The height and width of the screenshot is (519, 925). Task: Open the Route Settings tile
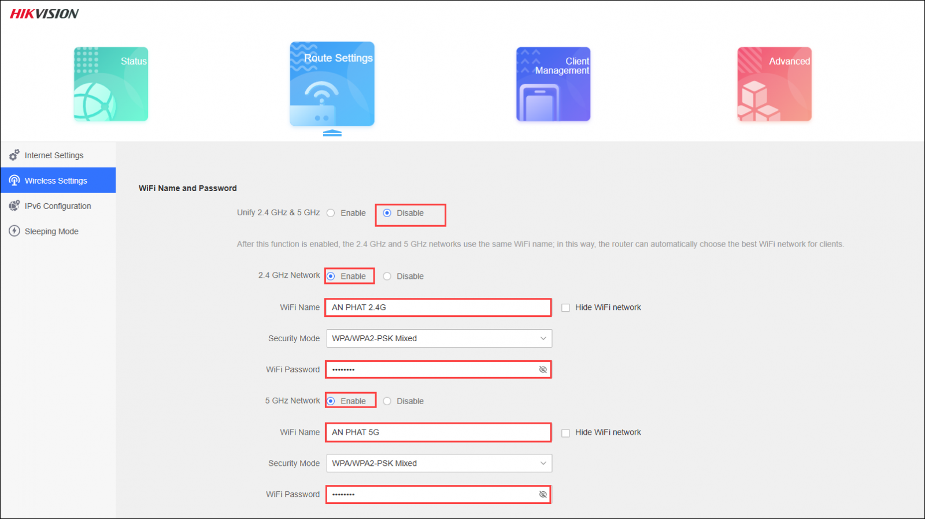pyautogui.click(x=332, y=84)
